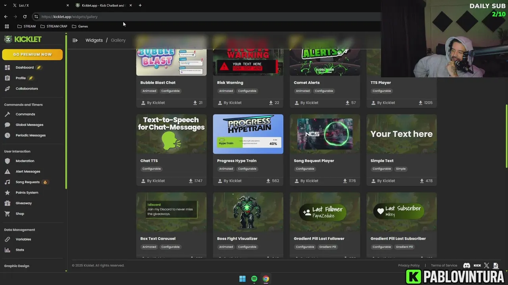Click the TTS Player card title
Viewport: 508px width, 285px height.
point(381,83)
